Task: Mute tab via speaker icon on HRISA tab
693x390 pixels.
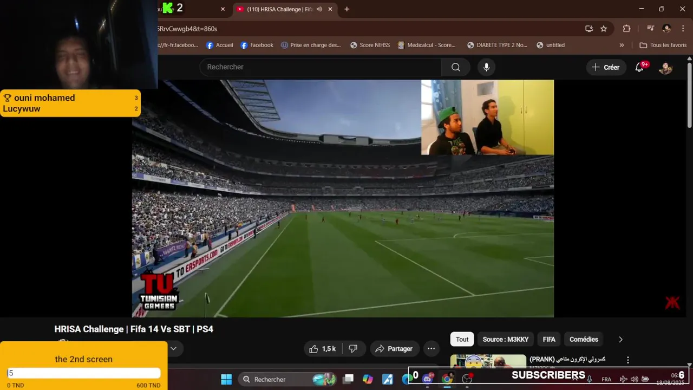Action: 319,9
